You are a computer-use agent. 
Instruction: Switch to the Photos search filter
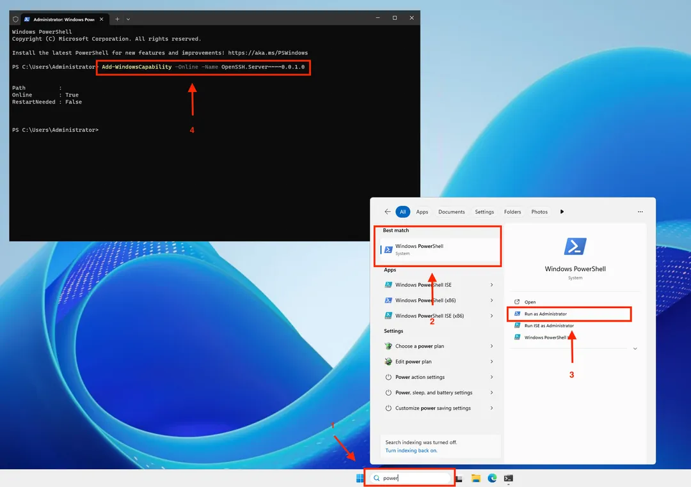click(x=539, y=212)
